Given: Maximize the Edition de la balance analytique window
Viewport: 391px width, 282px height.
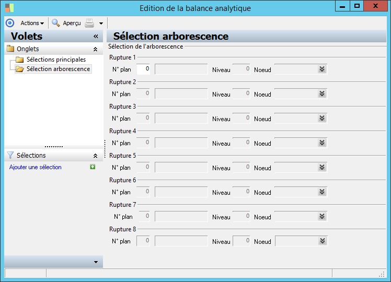Looking at the screenshot, I should [x=357, y=6].
